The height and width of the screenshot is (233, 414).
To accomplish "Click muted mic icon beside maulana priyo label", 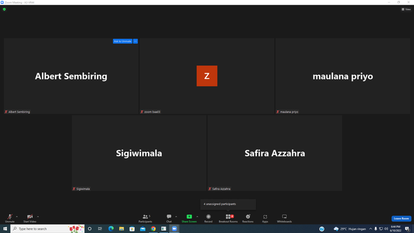I will (x=278, y=112).
